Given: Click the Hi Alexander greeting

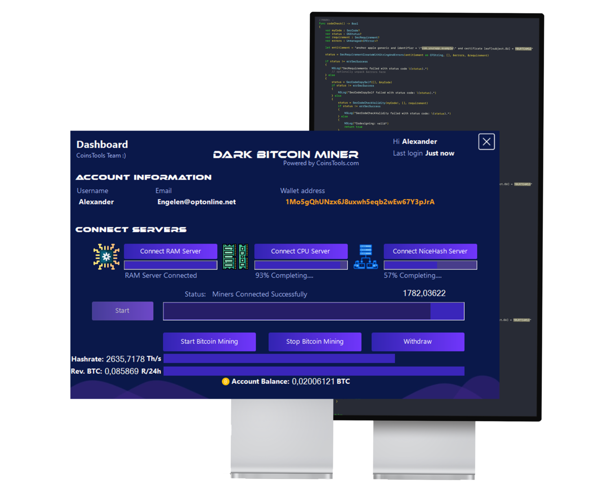Looking at the screenshot, I should (x=415, y=141).
